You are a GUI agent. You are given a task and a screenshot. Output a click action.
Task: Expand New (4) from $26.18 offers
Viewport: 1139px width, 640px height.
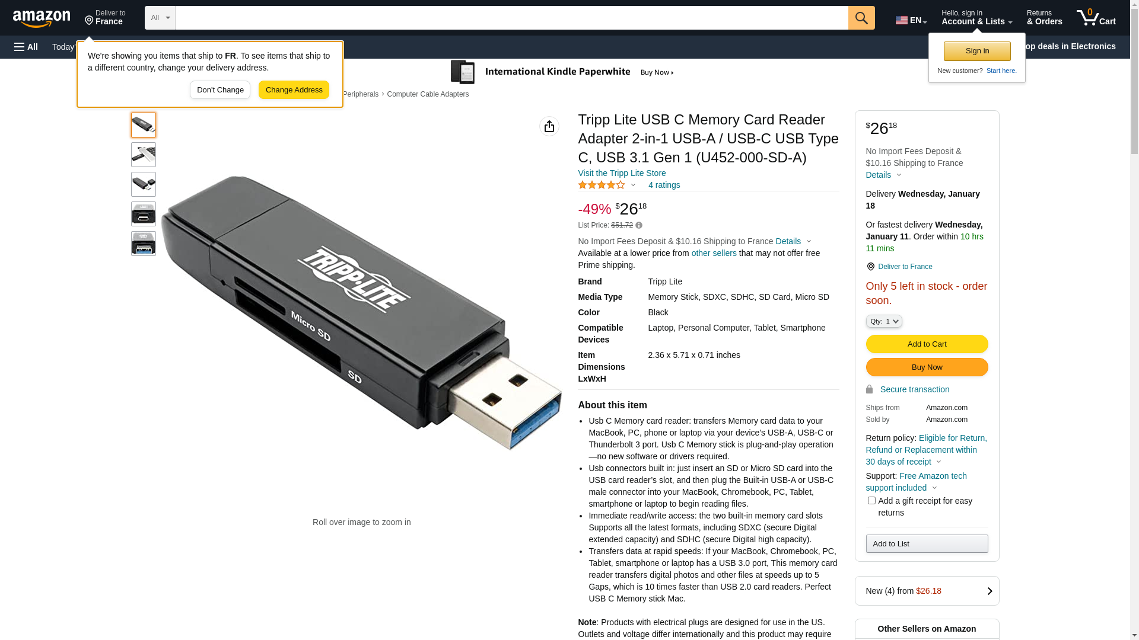click(927, 591)
